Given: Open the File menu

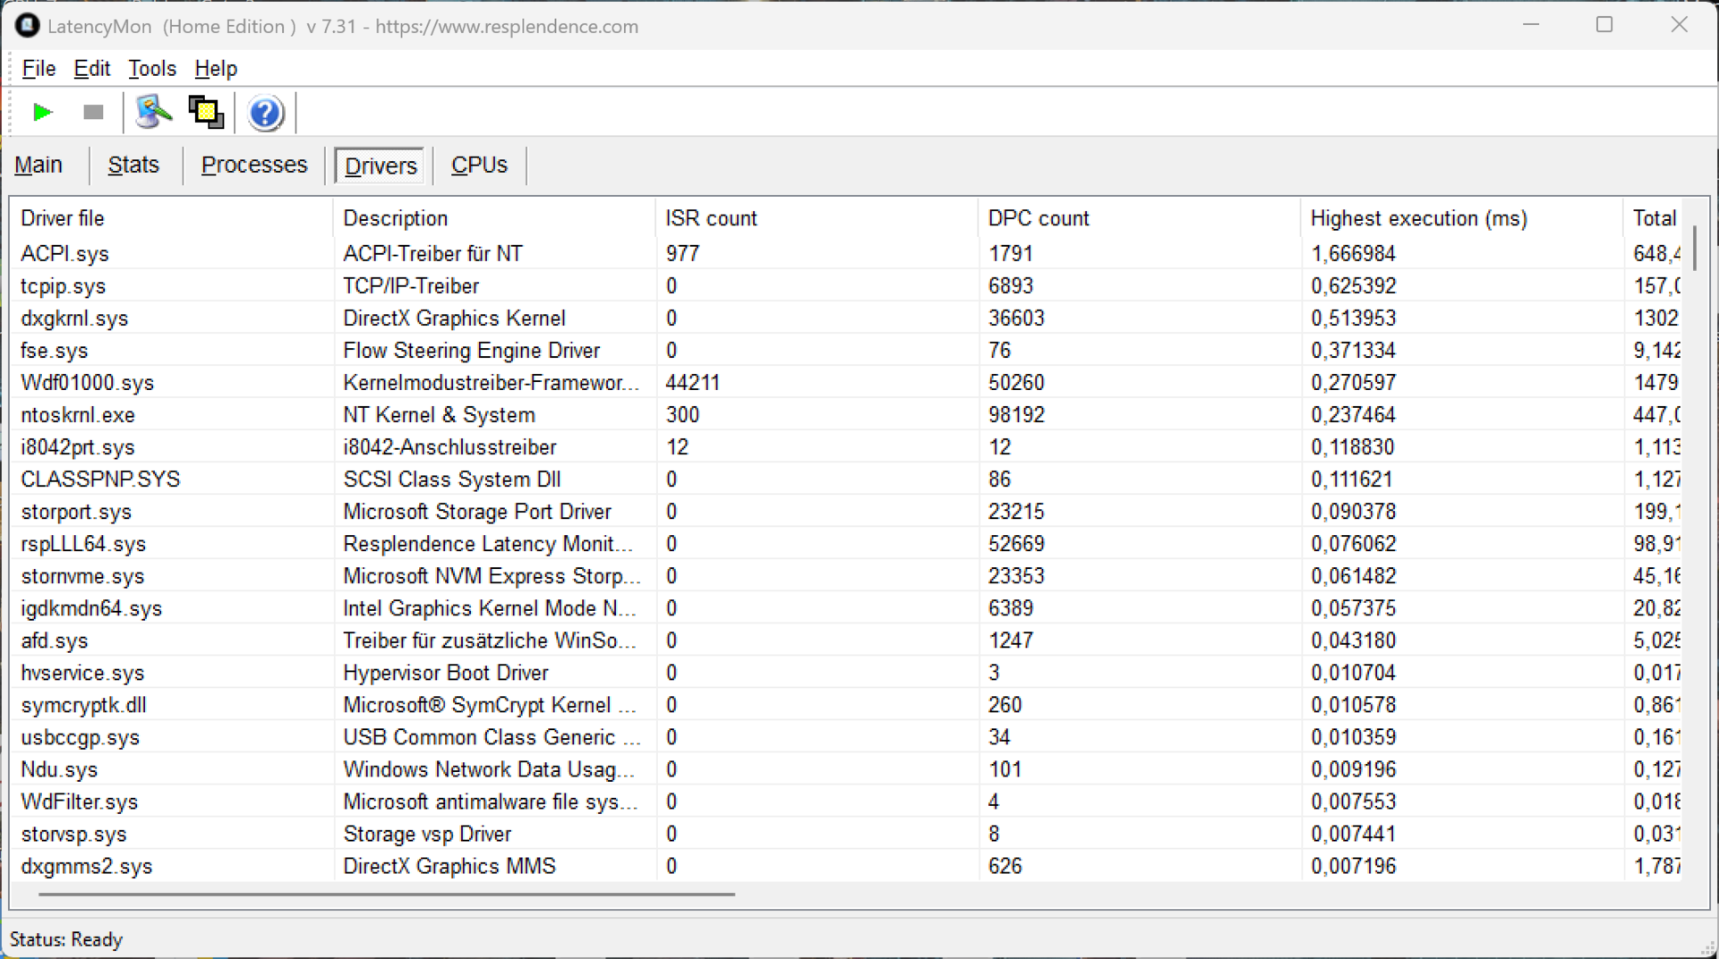Looking at the screenshot, I should [x=38, y=68].
